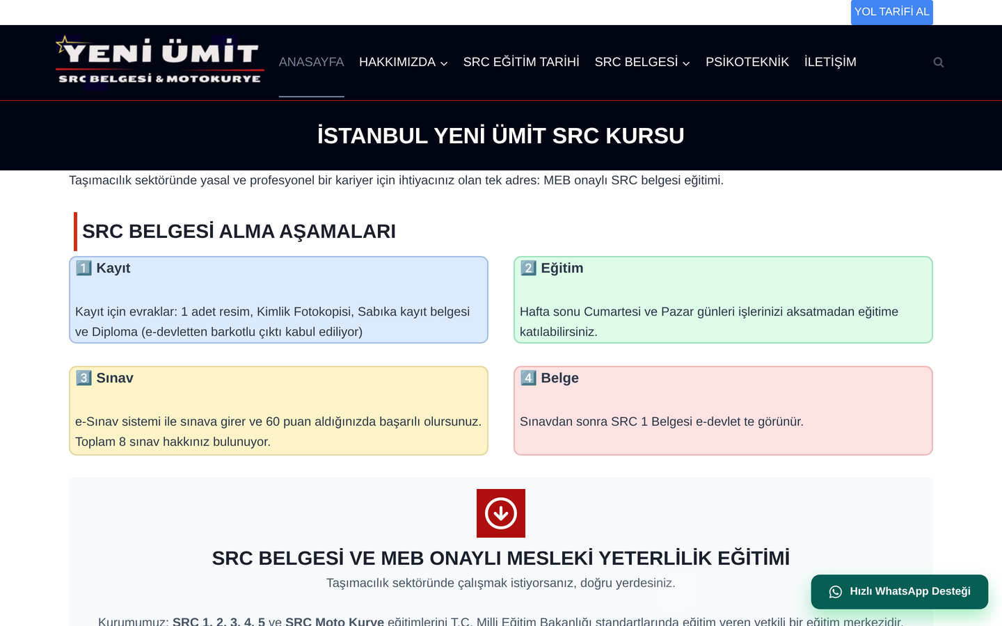This screenshot has width=1002, height=626.
Task: Click the intro sentence about MEB onaylı eğitimi
Action: point(396,180)
